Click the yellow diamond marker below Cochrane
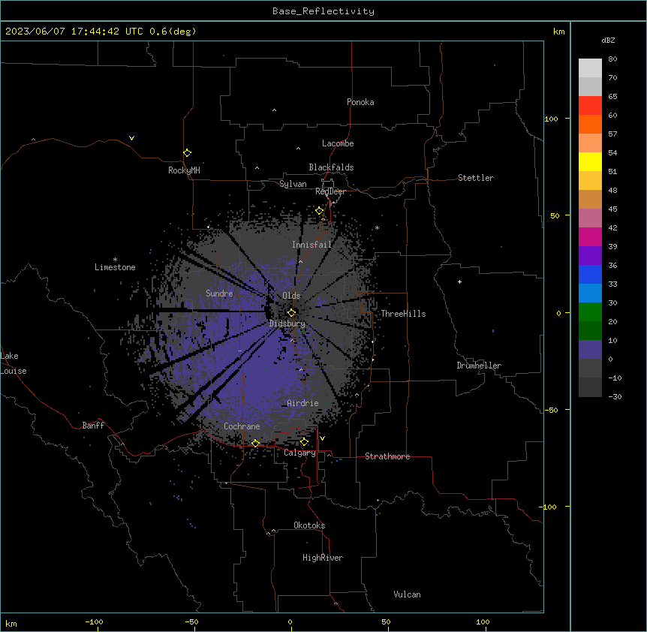The height and width of the screenshot is (632, 647). point(255,443)
